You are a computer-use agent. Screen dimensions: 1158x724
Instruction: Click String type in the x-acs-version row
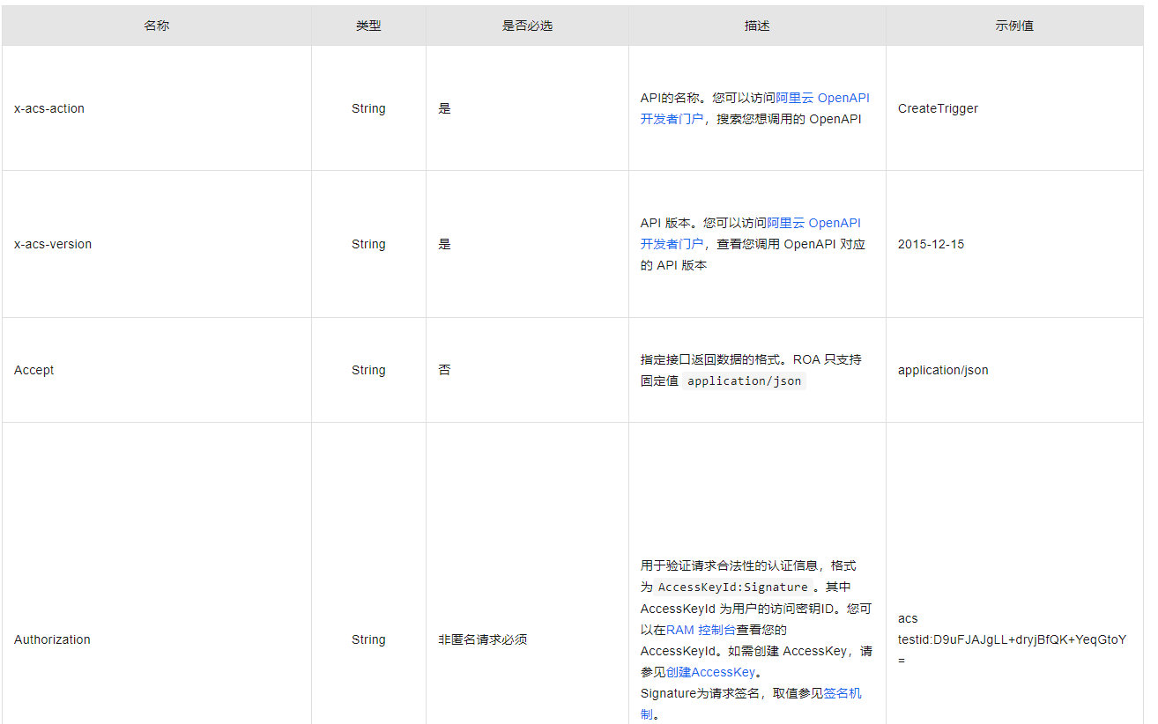click(368, 244)
